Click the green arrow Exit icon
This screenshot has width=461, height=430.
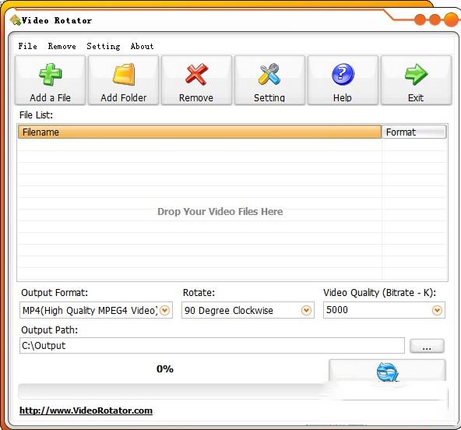(x=416, y=75)
